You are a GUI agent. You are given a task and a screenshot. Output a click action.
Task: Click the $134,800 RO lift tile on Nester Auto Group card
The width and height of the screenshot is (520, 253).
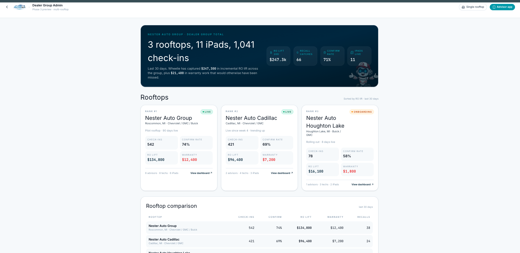click(162, 158)
